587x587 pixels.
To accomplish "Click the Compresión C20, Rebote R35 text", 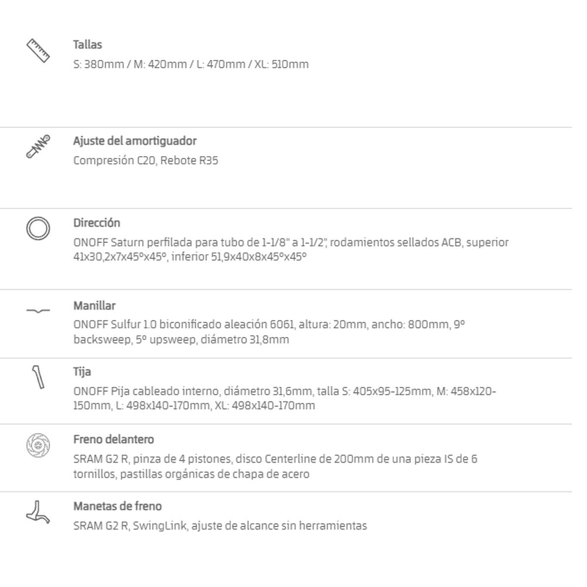I will tap(146, 161).
